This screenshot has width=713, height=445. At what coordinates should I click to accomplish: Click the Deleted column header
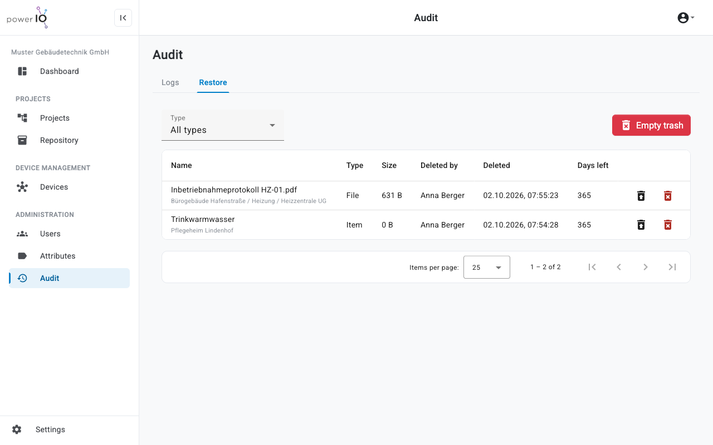[496, 165]
